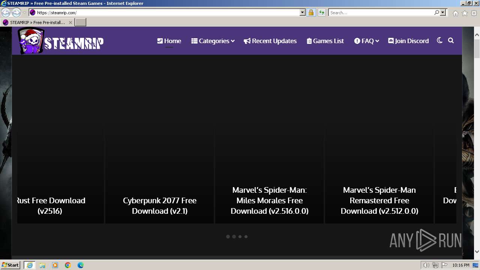Image resolution: width=480 pixels, height=270 pixels.
Task: Expand the FAQ menu
Action: (366, 41)
